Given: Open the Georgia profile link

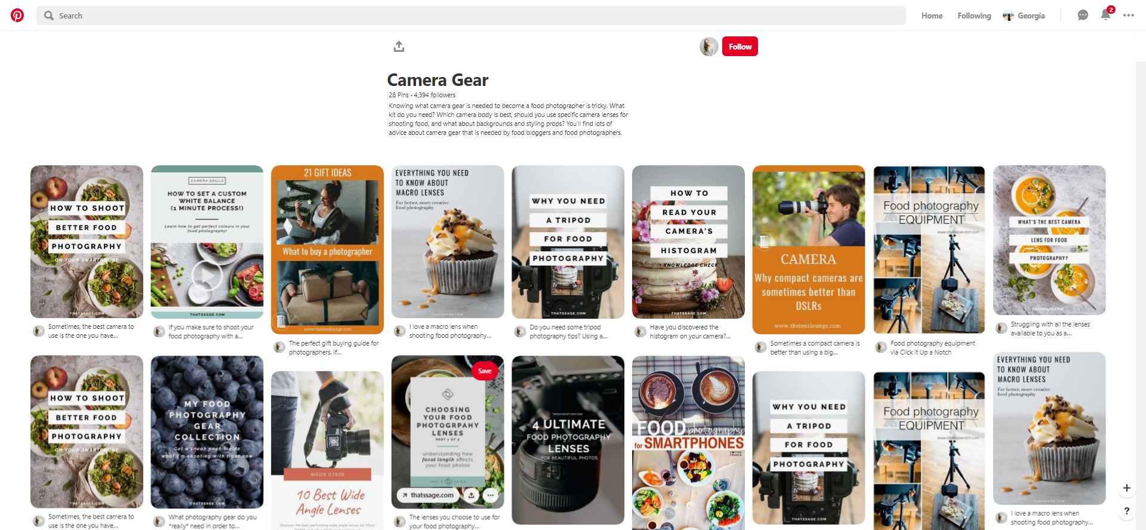Looking at the screenshot, I should (x=1024, y=16).
